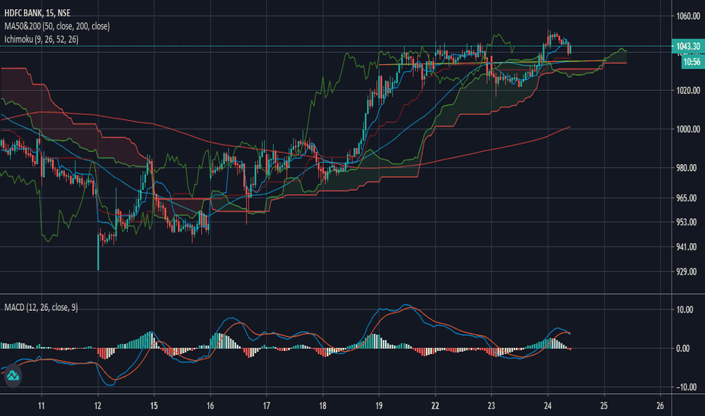This screenshot has width=705, height=416.
Task: Click the MACD (12, 26, close, 9) label
Action: click(x=41, y=308)
